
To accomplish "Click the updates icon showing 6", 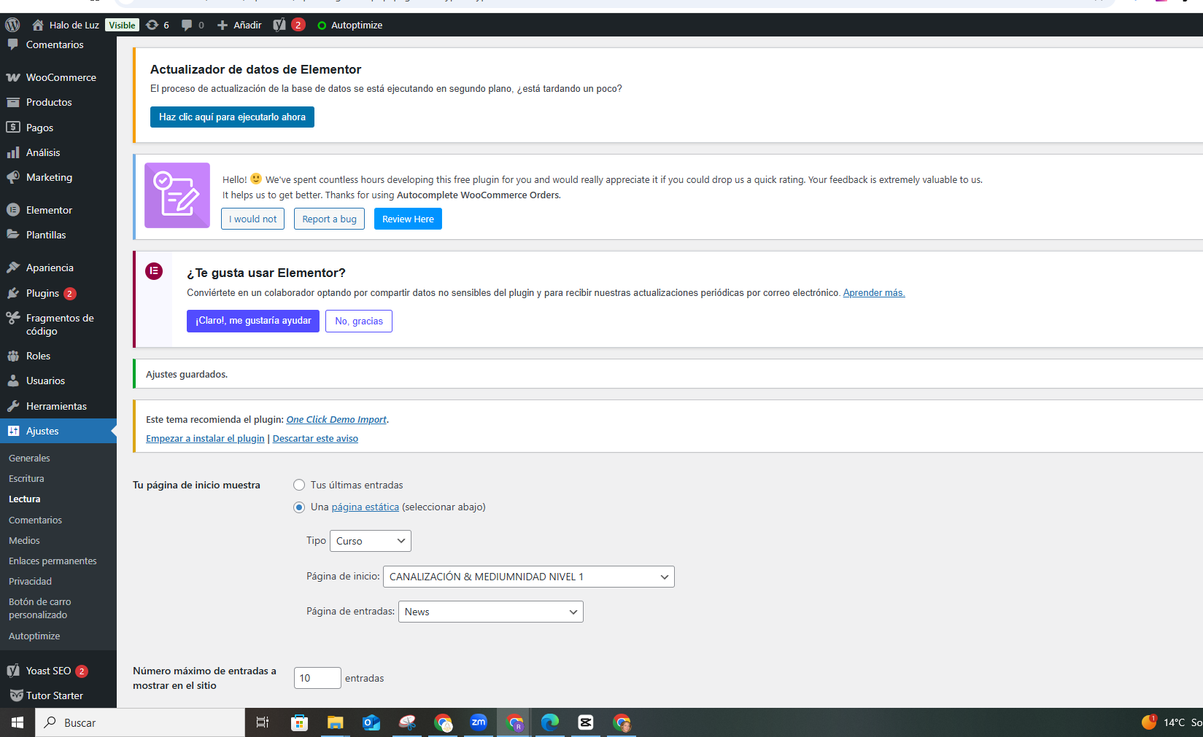I will click(x=152, y=25).
